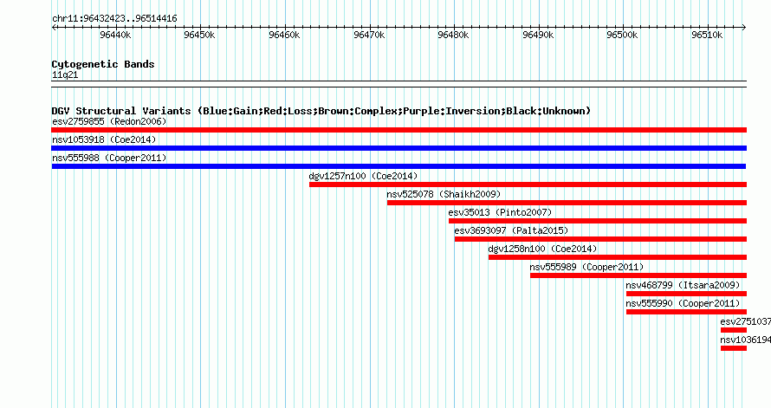Screen dimensions: 771x408
Task: Open the nsv555989 (Cooper2011) variant label
Action: [586, 267]
